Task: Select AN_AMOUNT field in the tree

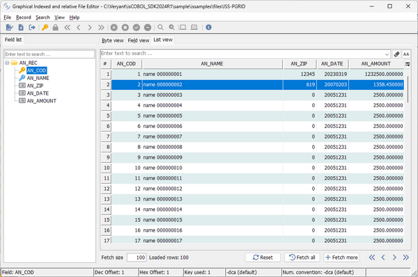Action: [x=41, y=101]
